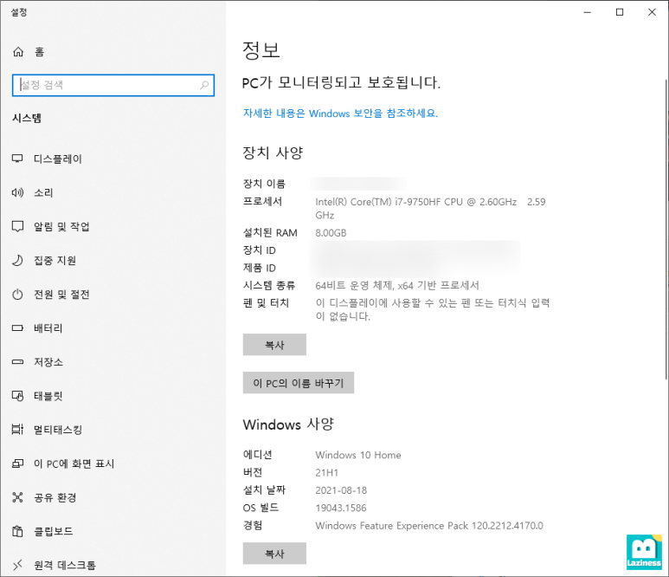This screenshot has width=669, height=577.
Task: Click the edition value Windows 10 Home
Action: pos(358,455)
